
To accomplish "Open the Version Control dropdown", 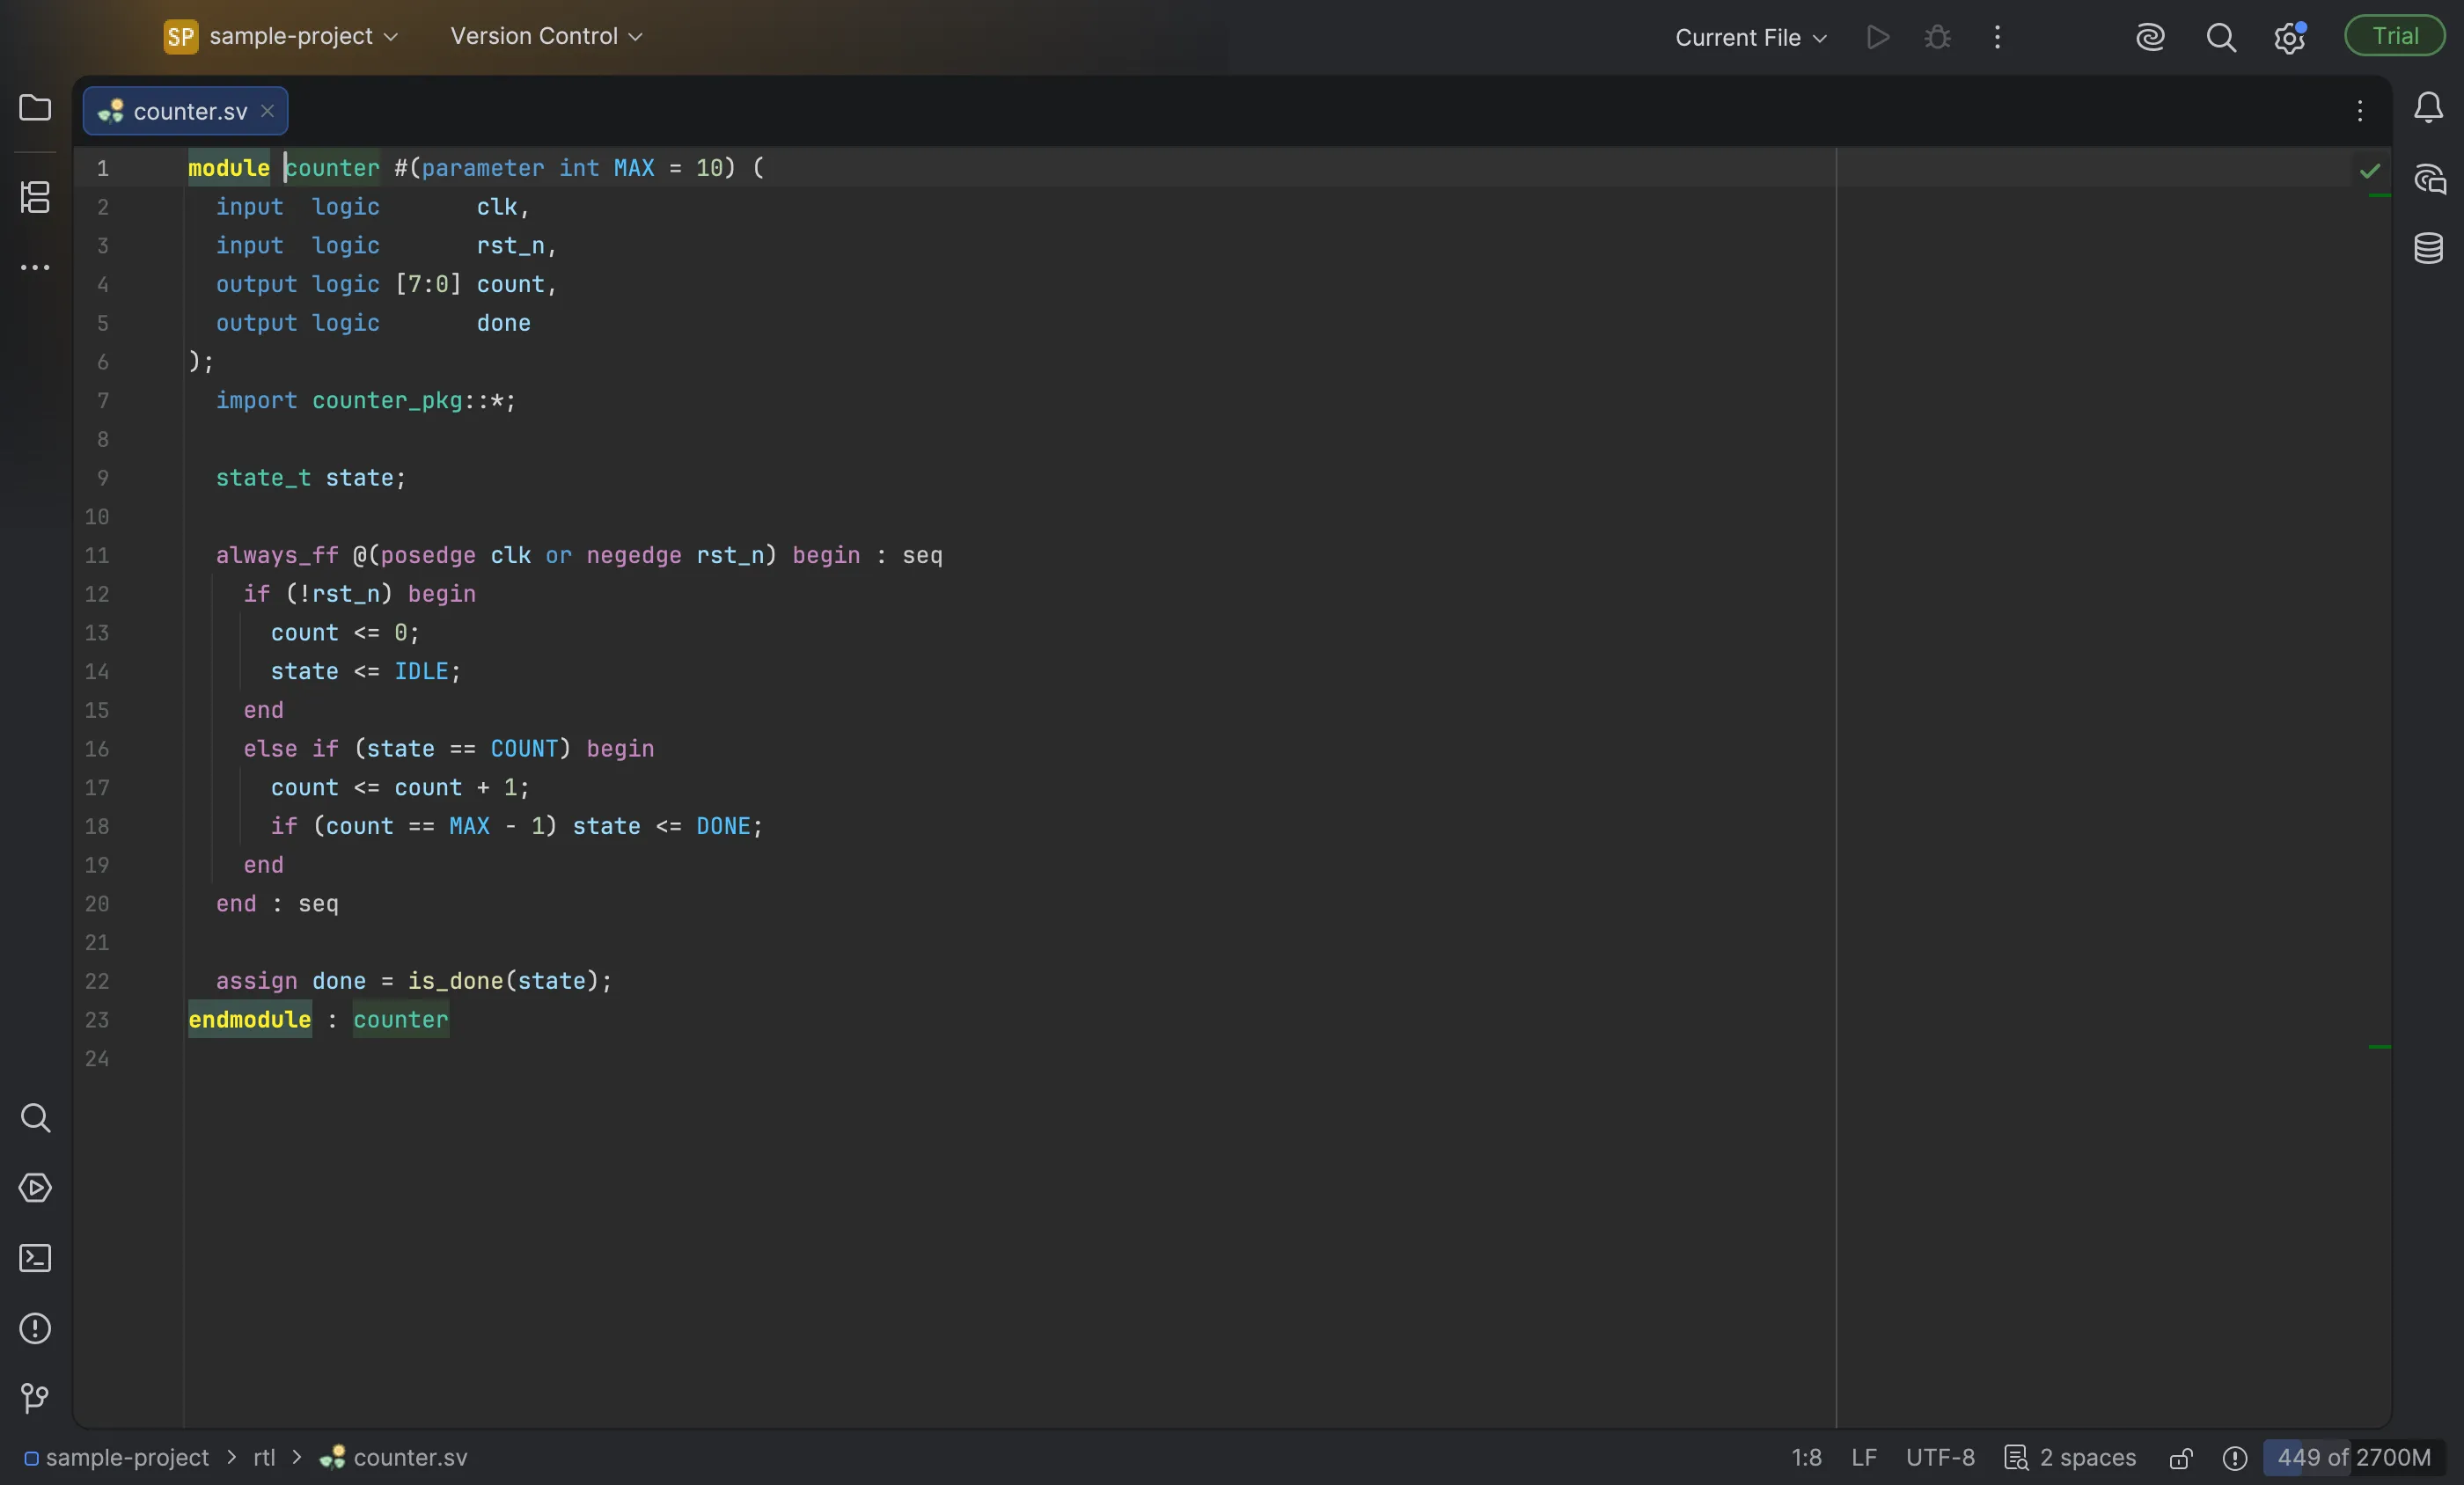I will (x=546, y=36).
